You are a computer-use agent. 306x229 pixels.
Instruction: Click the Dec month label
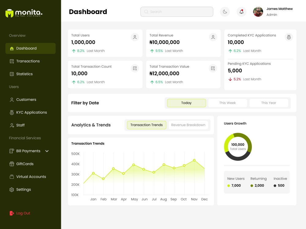[x=204, y=199]
